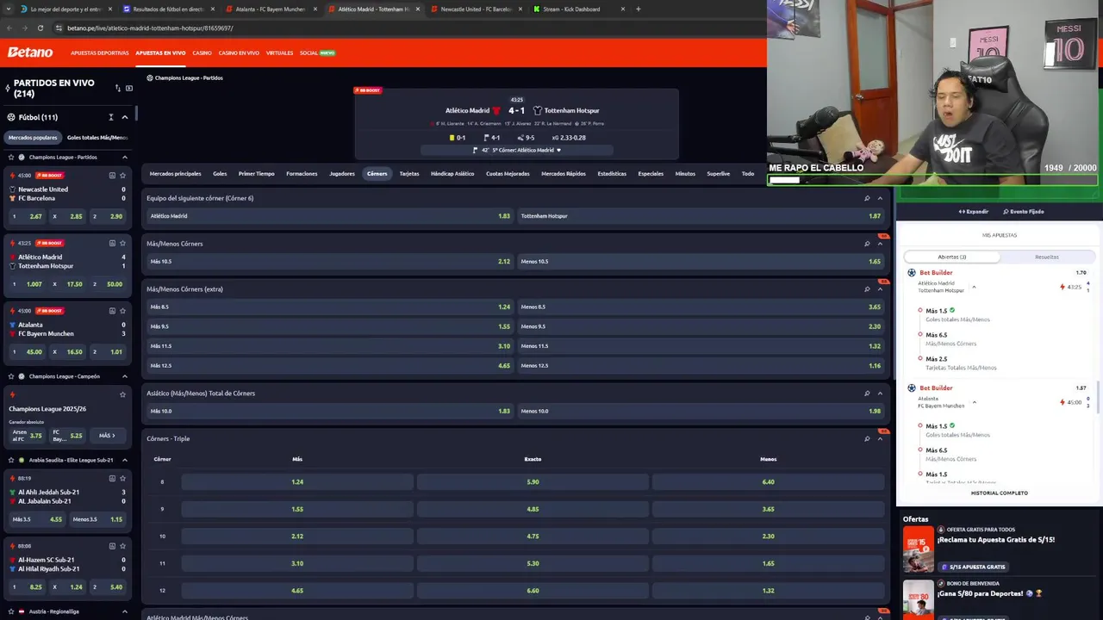
Task: Select the Córners market tab
Action: (377, 174)
